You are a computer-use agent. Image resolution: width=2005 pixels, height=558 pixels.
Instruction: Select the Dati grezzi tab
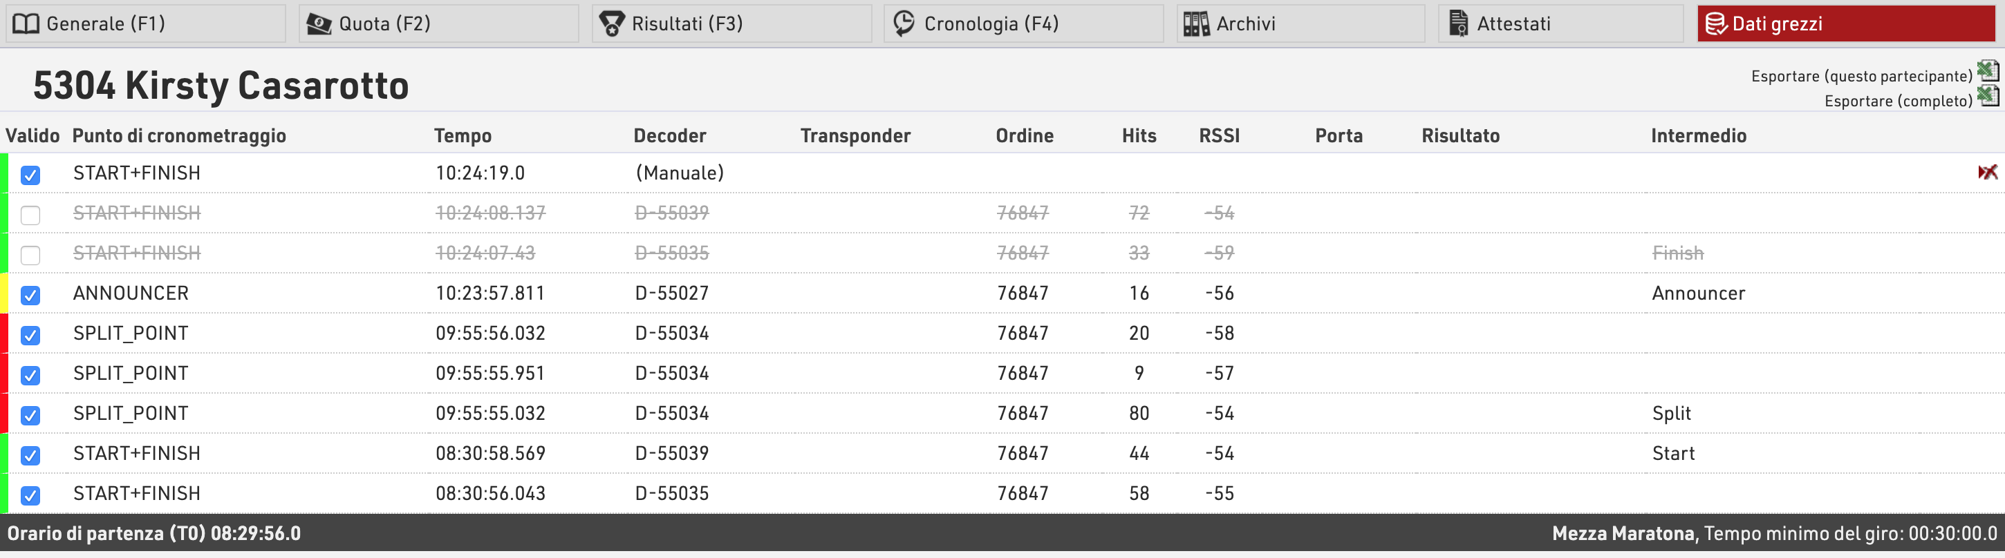[1846, 23]
